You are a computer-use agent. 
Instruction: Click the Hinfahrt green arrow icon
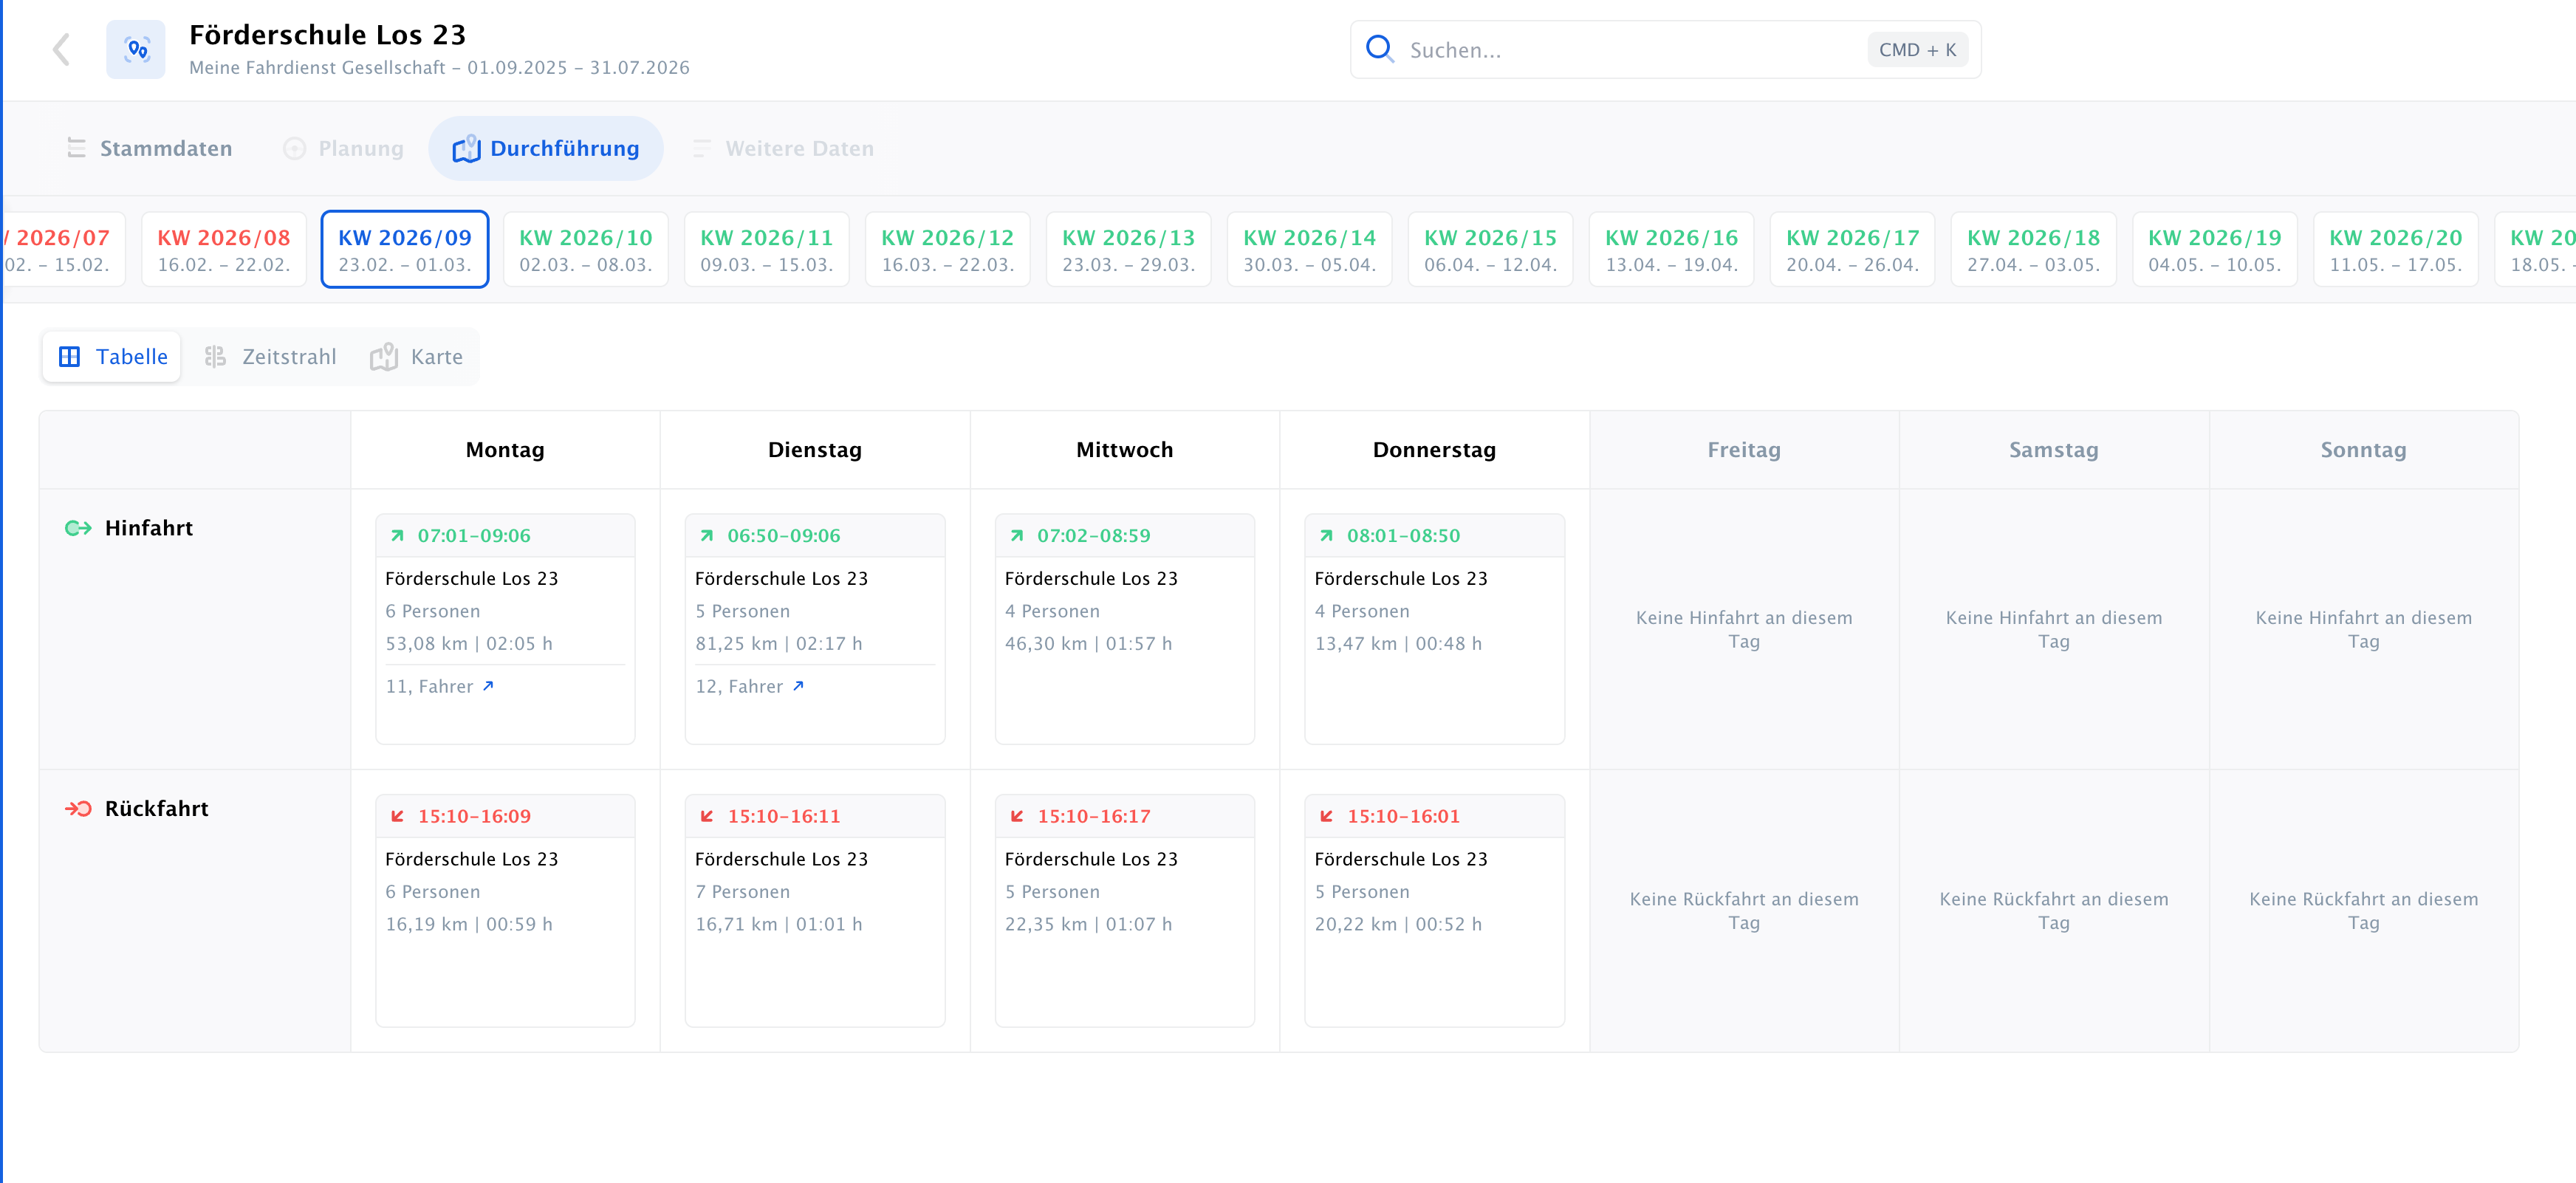coord(78,528)
